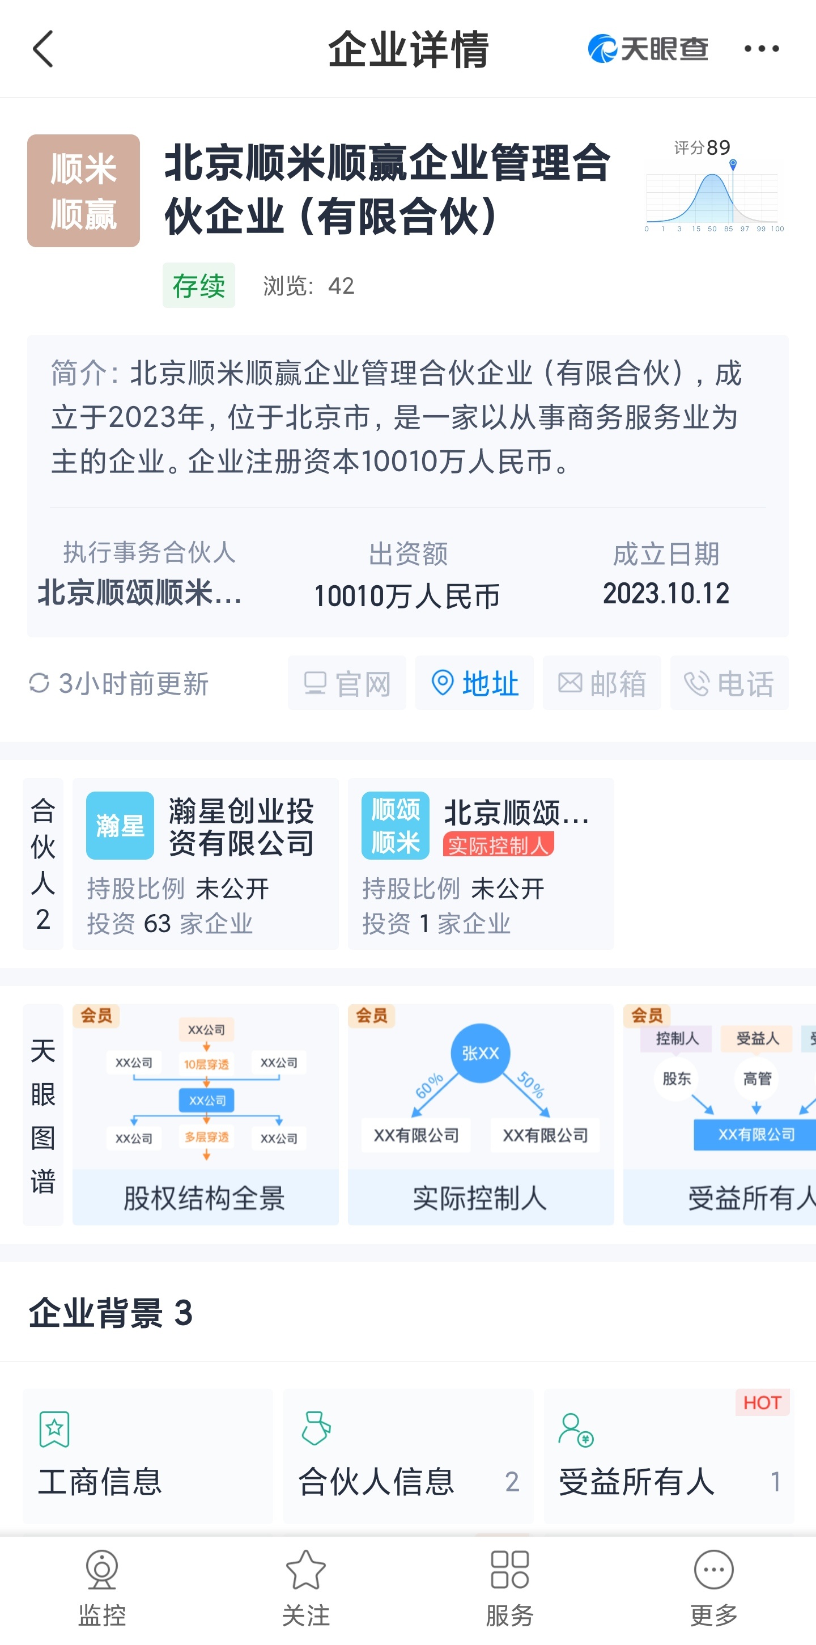Tap the 顺颂顺米 partner logo icon
The image size is (816, 1645).
(396, 826)
